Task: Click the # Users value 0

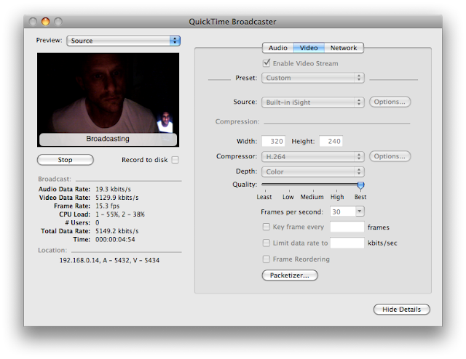Action: (x=97, y=223)
